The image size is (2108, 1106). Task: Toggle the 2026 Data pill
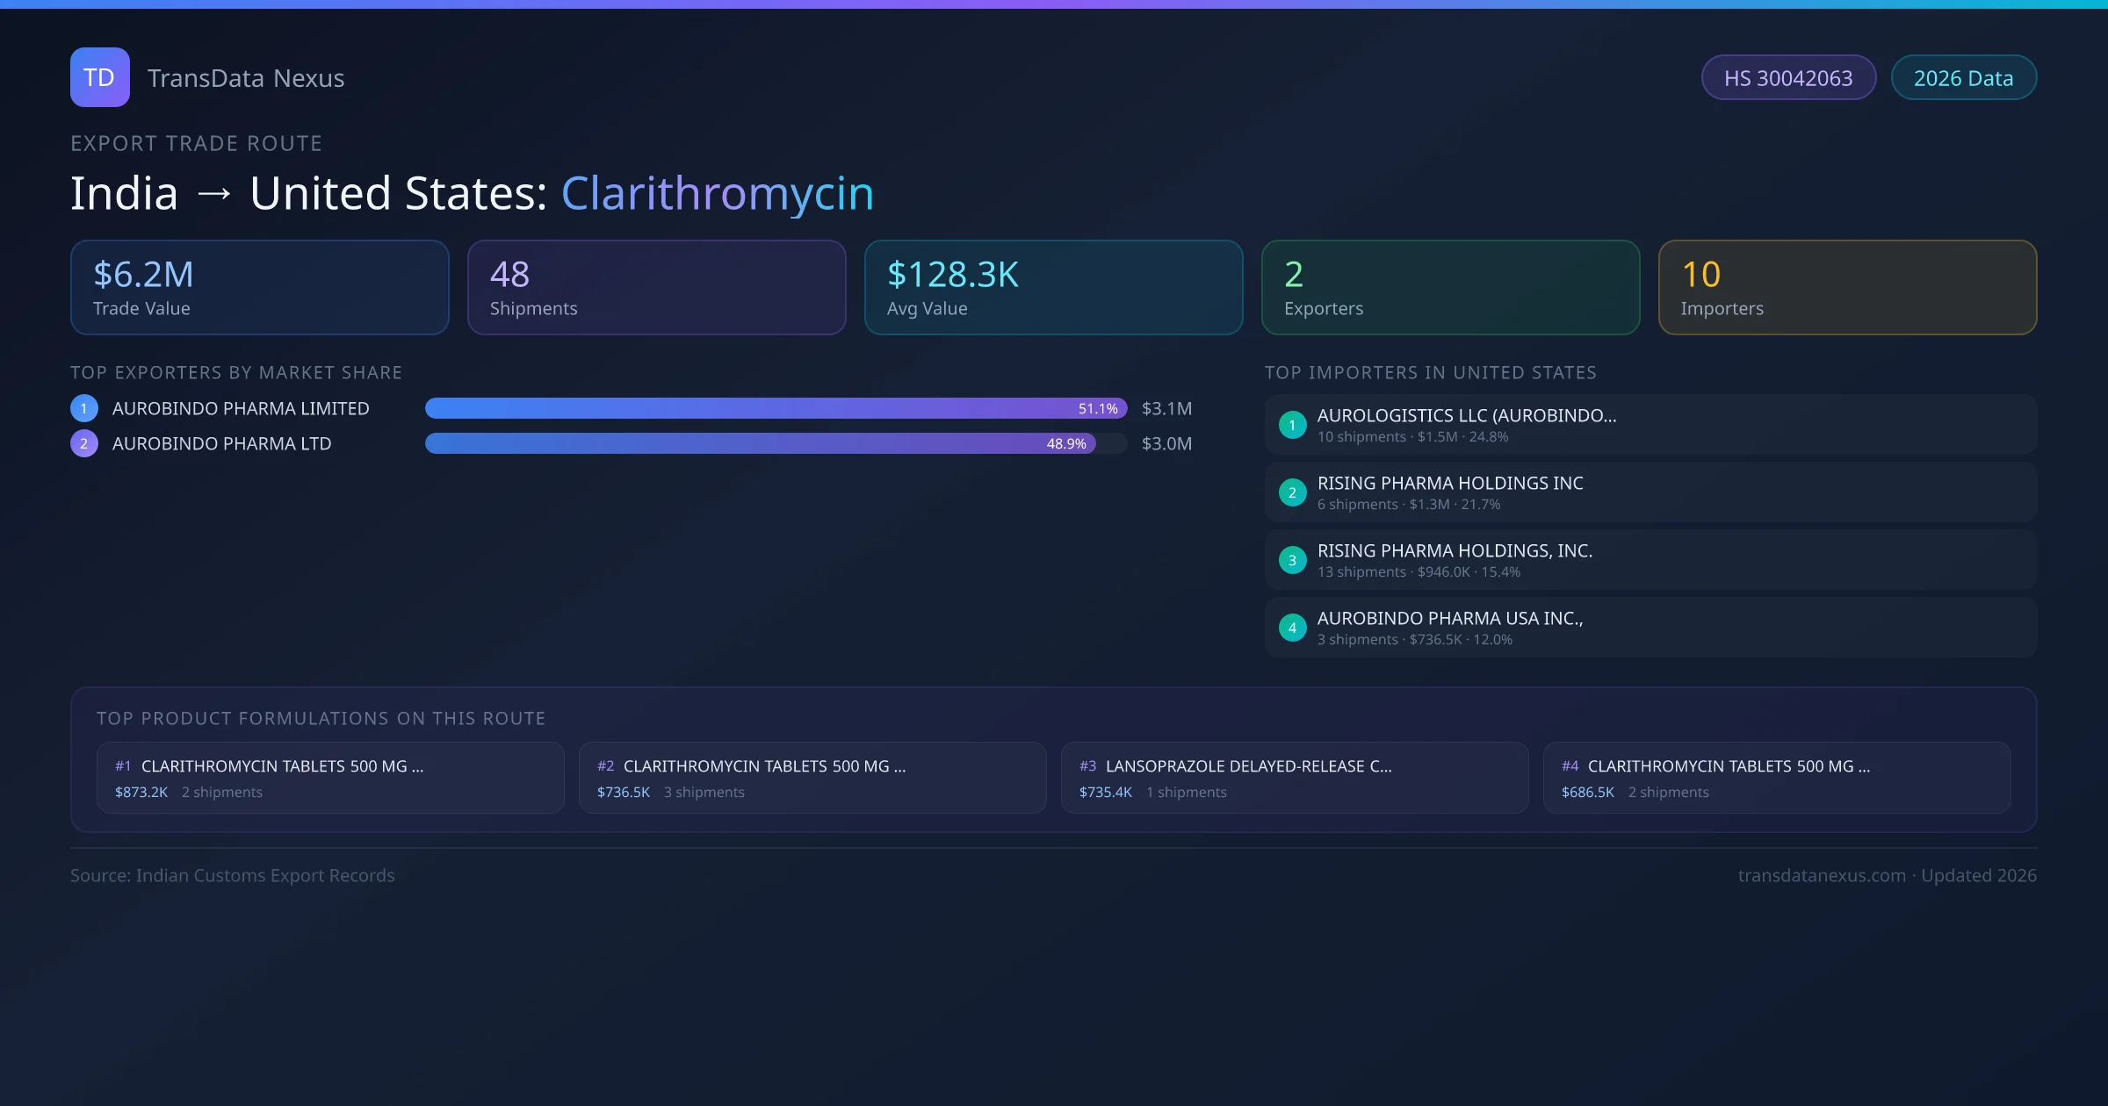(x=1963, y=77)
